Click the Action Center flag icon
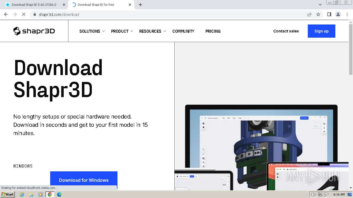 326,194
